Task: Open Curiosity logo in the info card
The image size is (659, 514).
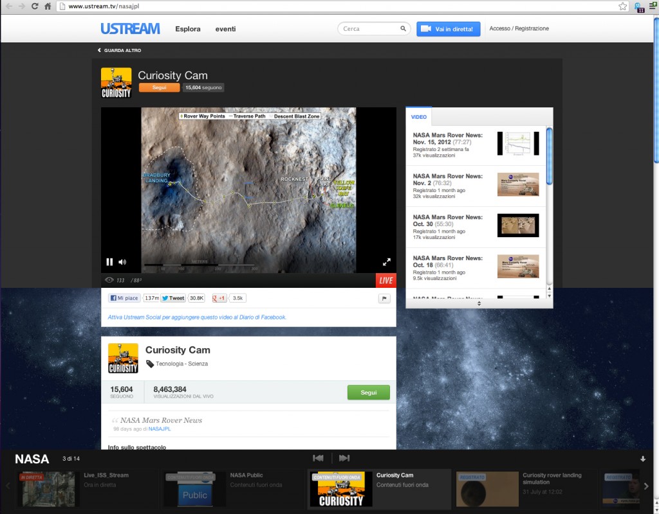Action: pos(123,359)
